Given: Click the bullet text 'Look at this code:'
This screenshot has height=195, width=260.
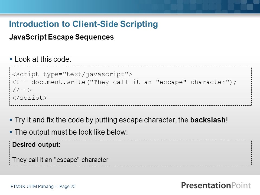Looking at the screenshot, I should click(43, 59).
